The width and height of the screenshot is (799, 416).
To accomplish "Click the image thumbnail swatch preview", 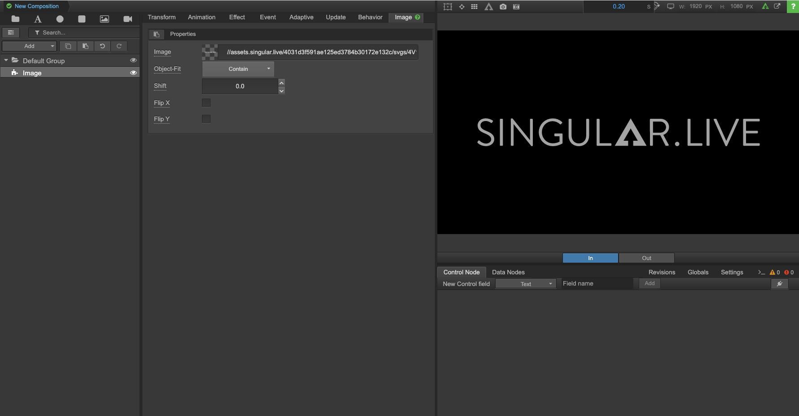I will (x=210, y=52).
